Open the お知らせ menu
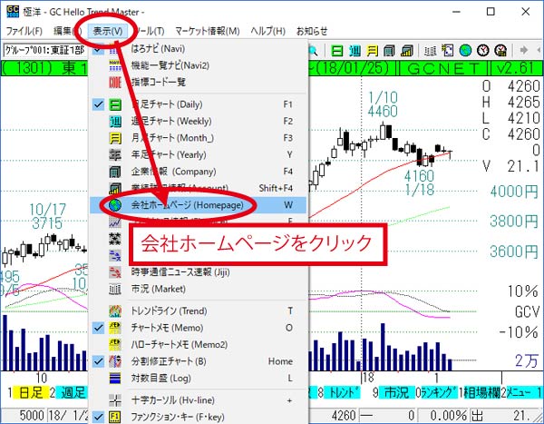 coord(312,31)
